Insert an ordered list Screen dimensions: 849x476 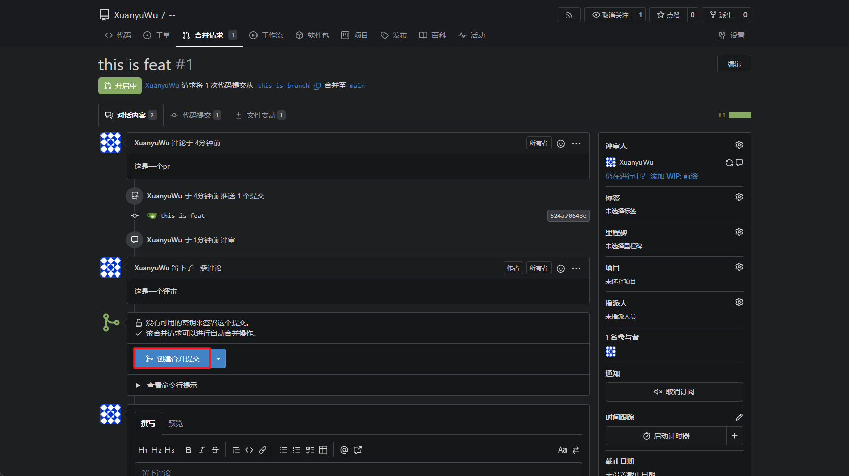pyautogui.click(x=297, y=450)
